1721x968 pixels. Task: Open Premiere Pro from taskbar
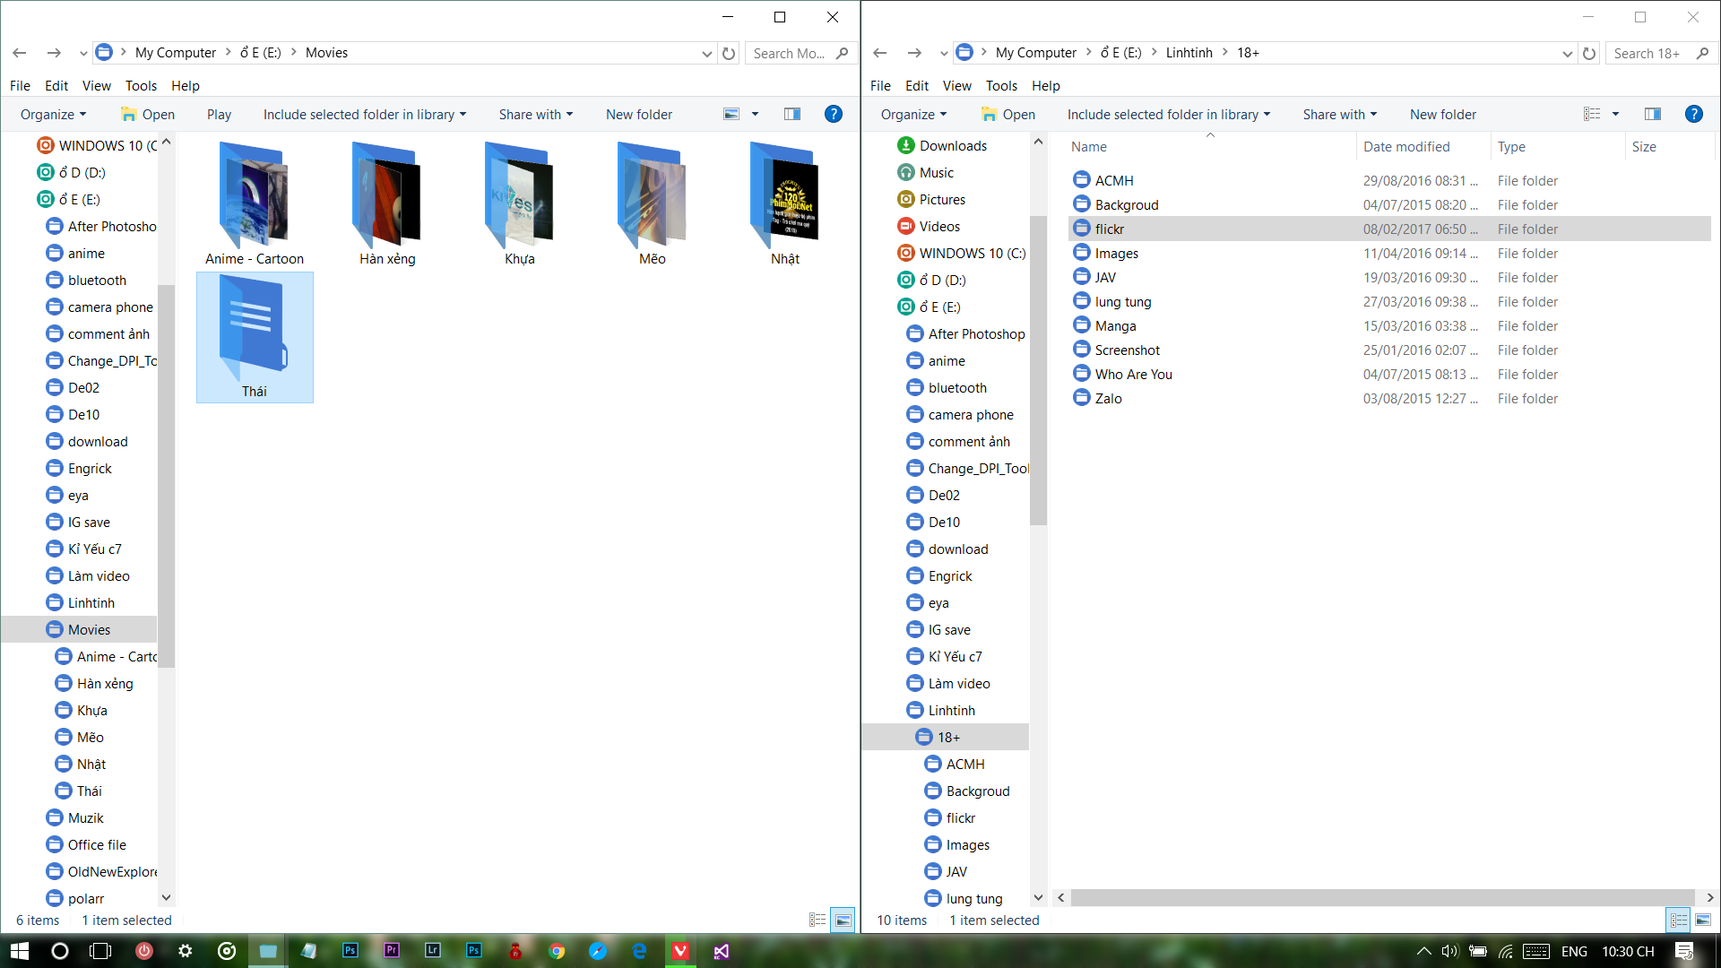[x=392, y=951]
